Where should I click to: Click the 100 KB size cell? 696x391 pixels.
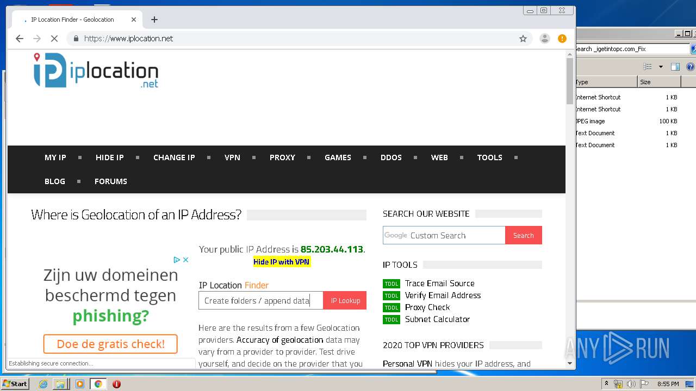pos(668,121)
